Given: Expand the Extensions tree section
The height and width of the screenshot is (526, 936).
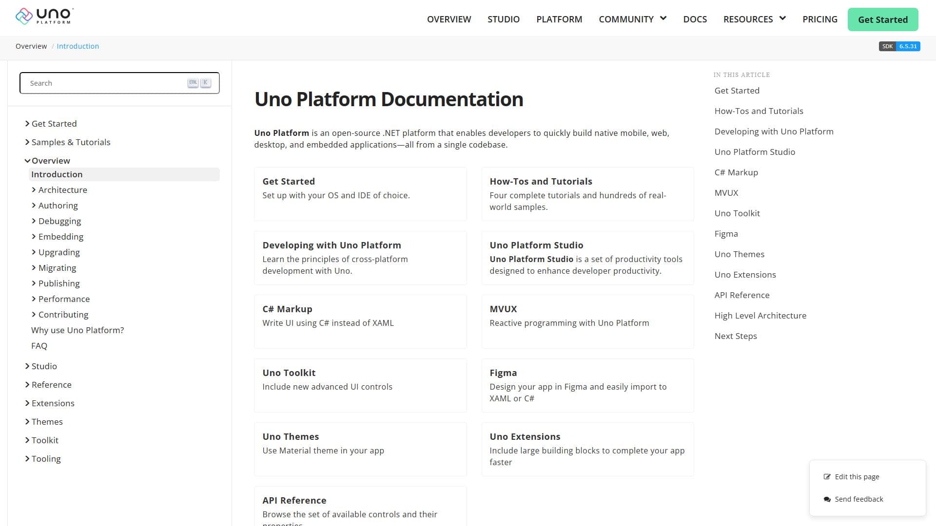Looking at the screenshot, I should [27, 403].
